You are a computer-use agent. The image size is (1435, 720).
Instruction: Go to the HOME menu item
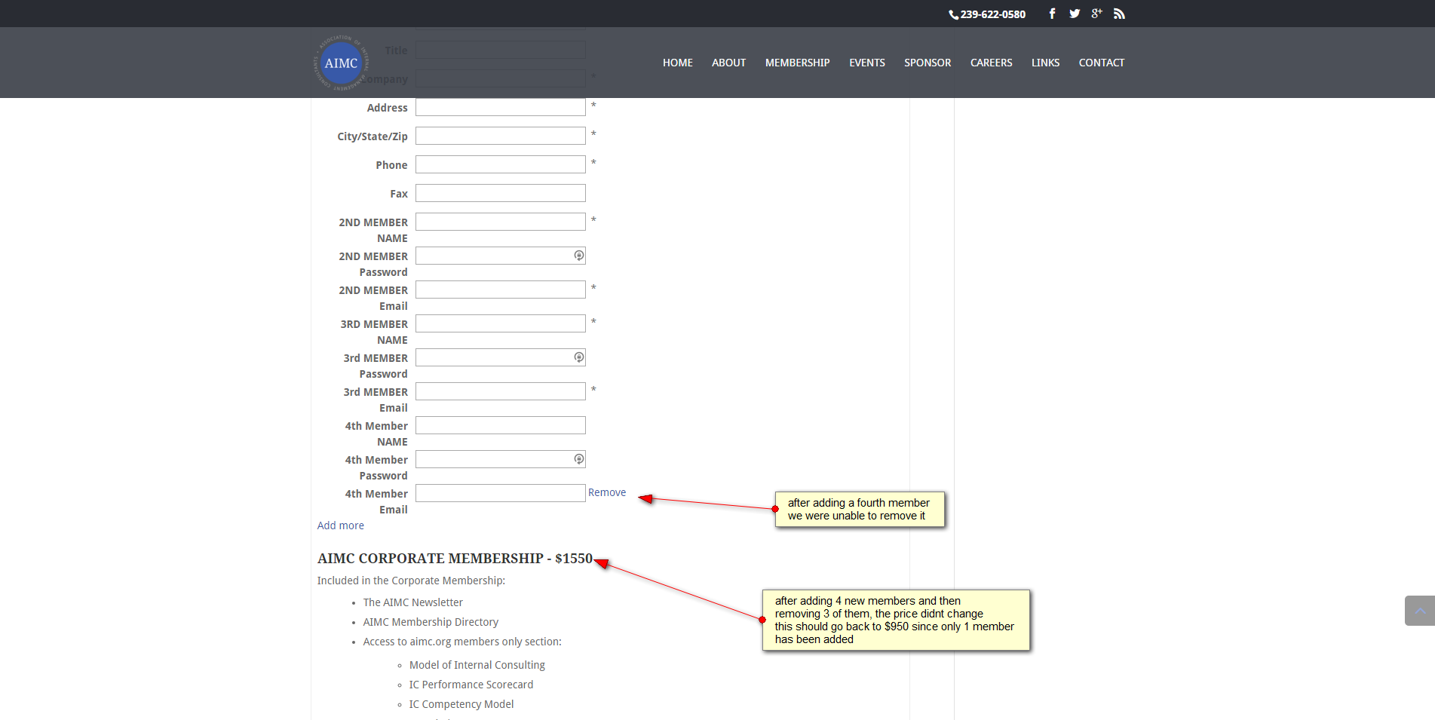678,63
